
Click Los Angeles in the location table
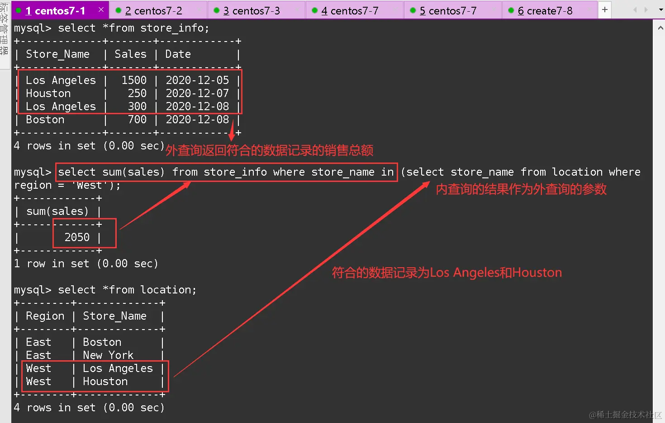click(x=118, y=368)
